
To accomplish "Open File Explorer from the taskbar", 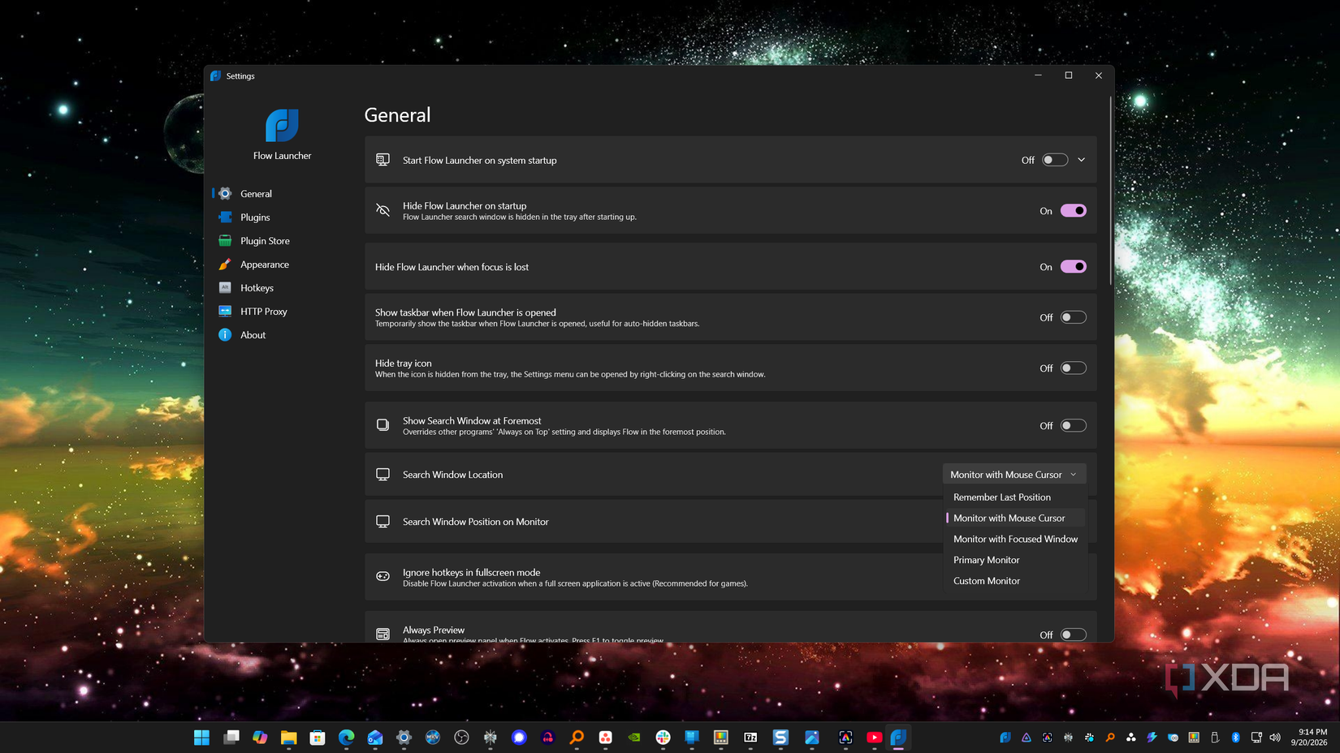I will [288, 737].
